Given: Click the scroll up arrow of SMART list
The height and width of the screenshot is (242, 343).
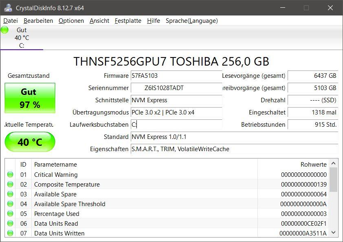Looking at the screenshot, I should point(333,163).
